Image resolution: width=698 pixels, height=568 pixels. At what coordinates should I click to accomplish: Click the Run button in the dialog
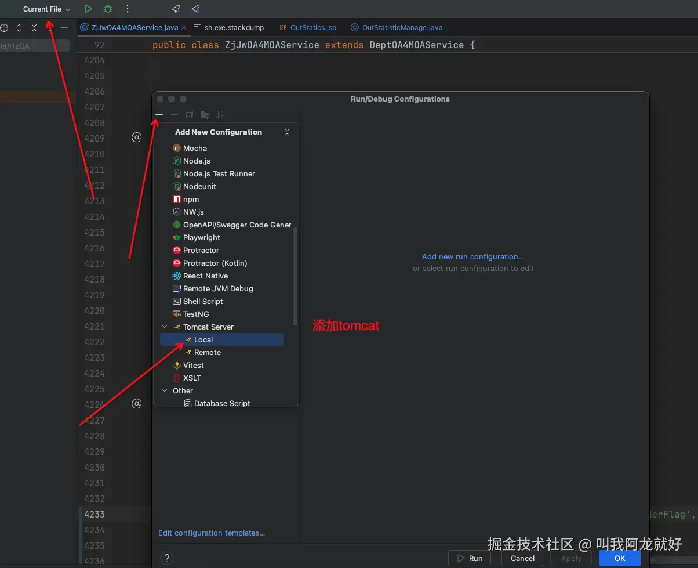pos(470,558)
